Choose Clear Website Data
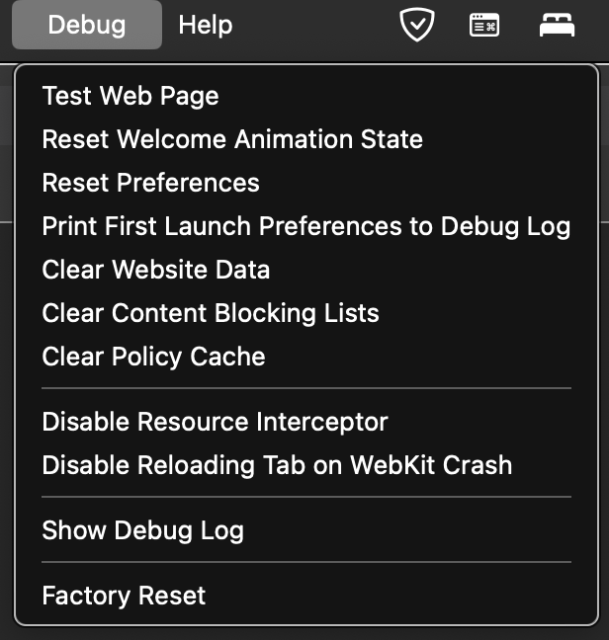Viewport: 609px width, 640px height. pos(156,270)
